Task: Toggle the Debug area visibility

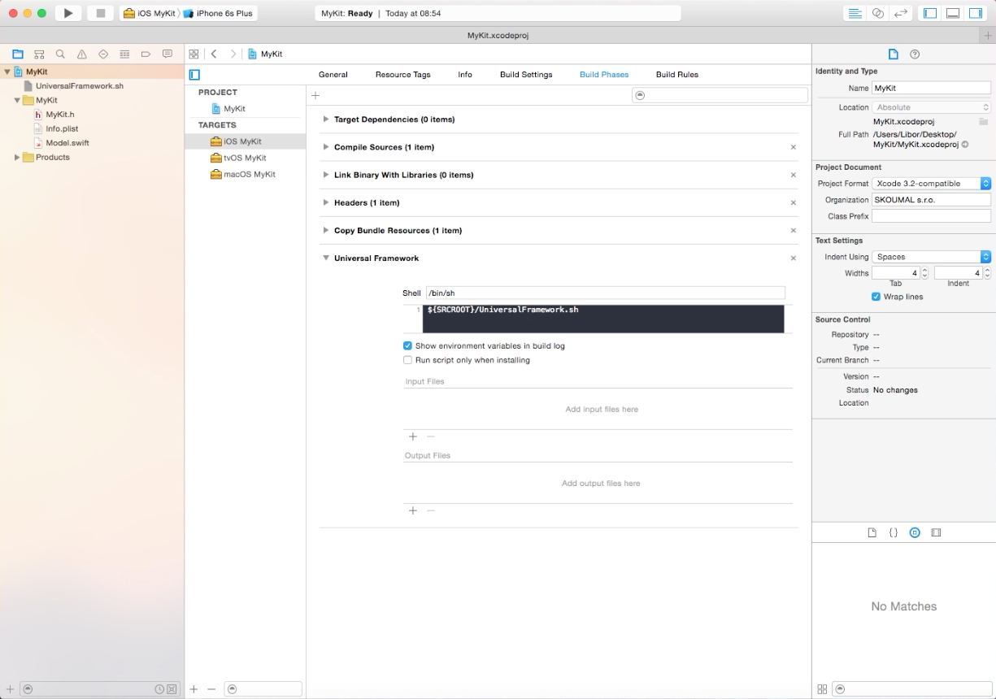Action: [953, 13]
